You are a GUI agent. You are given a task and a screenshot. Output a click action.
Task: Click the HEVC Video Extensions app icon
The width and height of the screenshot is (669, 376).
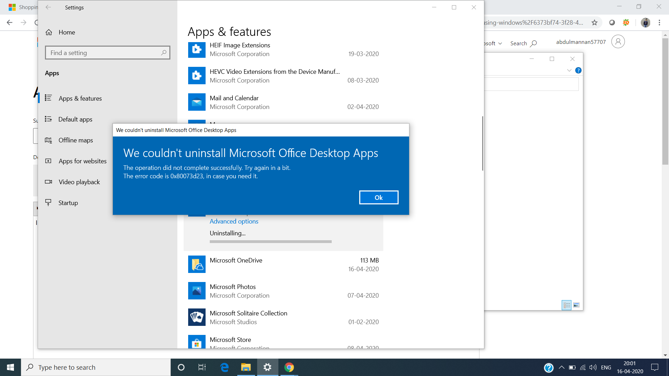point(197,76)
